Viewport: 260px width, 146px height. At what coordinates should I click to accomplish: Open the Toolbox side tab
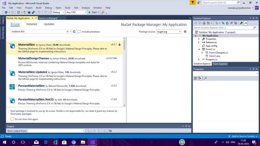tap(3, 20)
